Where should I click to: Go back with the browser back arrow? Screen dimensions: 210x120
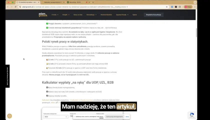tap(8, 7)
